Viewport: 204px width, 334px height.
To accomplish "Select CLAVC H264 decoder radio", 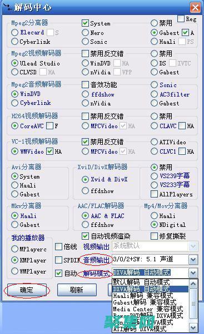I will coord(154,126).
